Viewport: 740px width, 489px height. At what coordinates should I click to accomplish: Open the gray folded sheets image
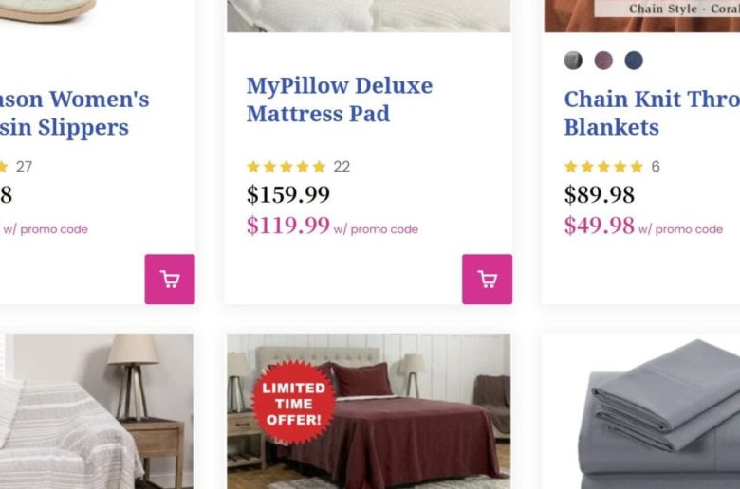655,417
